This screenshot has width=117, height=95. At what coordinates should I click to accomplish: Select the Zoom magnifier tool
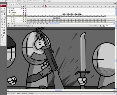click(x=5, y=28)
